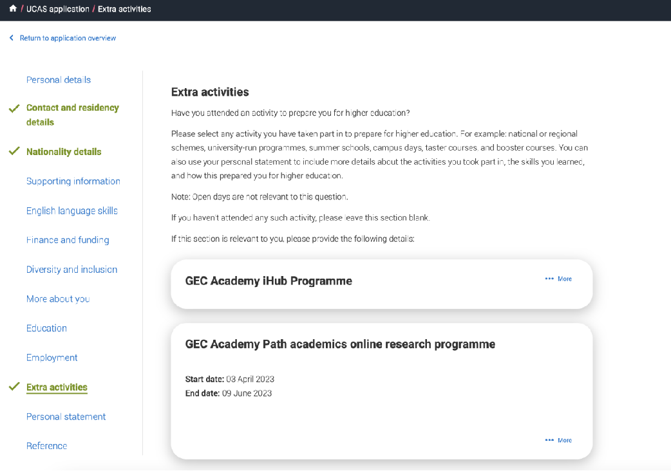Click GEC Academy iHub Programme card title
Image resolution: width=671 pixels, height=471 pixels.
click(269, 281)
